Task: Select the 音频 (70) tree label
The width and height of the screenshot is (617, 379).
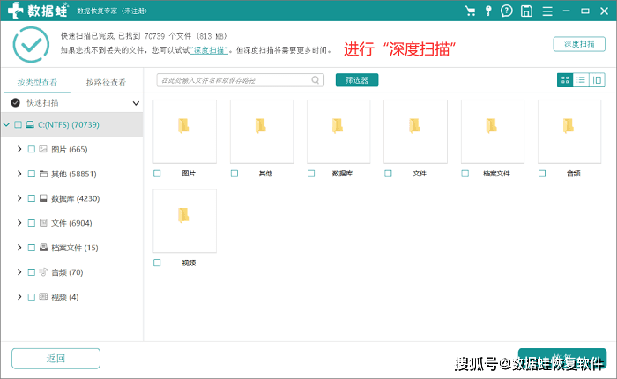Action: [67, 272]
